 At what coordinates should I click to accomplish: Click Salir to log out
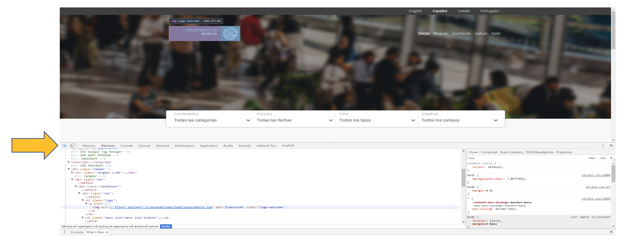pos(496,33)
